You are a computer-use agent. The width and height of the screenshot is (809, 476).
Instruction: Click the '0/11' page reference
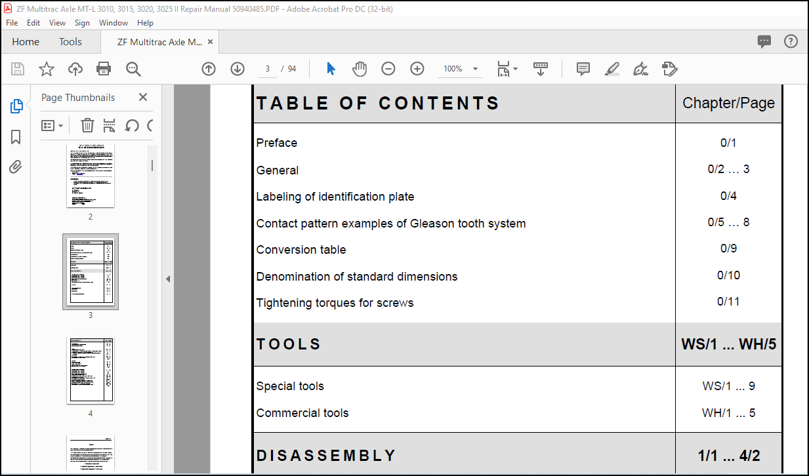728,302
